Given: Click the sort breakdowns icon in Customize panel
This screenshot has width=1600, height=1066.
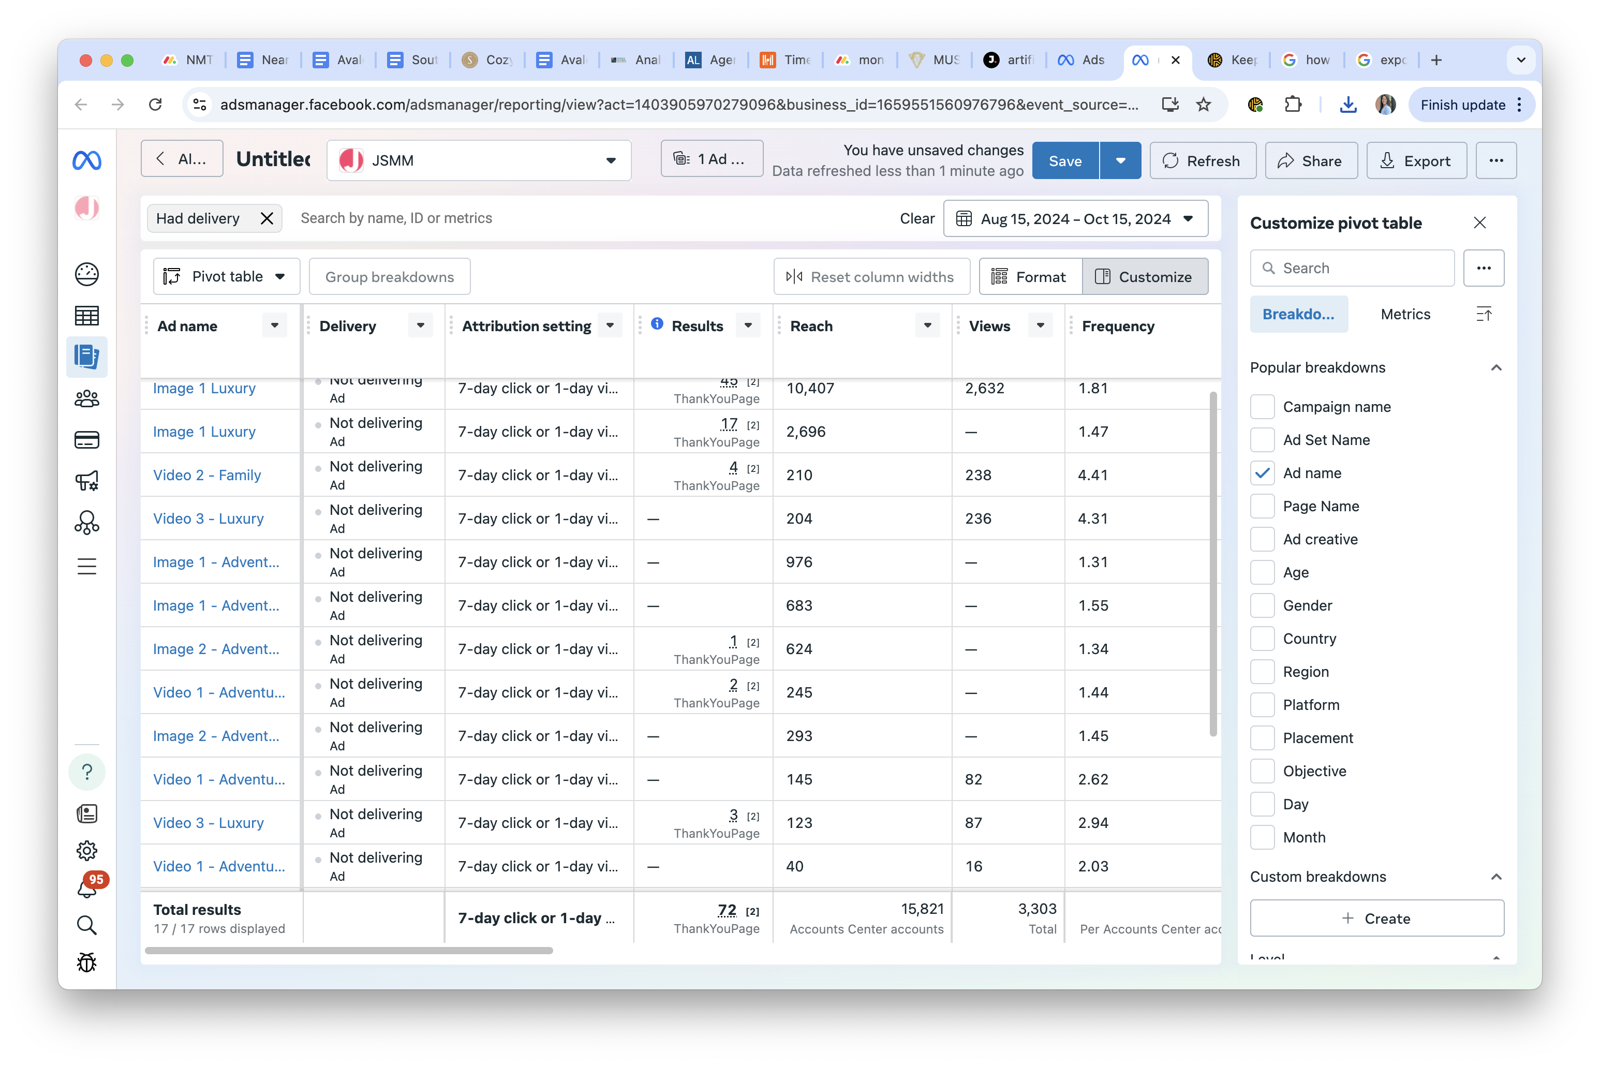Looking at the screenshot, I should [1484, 314].
